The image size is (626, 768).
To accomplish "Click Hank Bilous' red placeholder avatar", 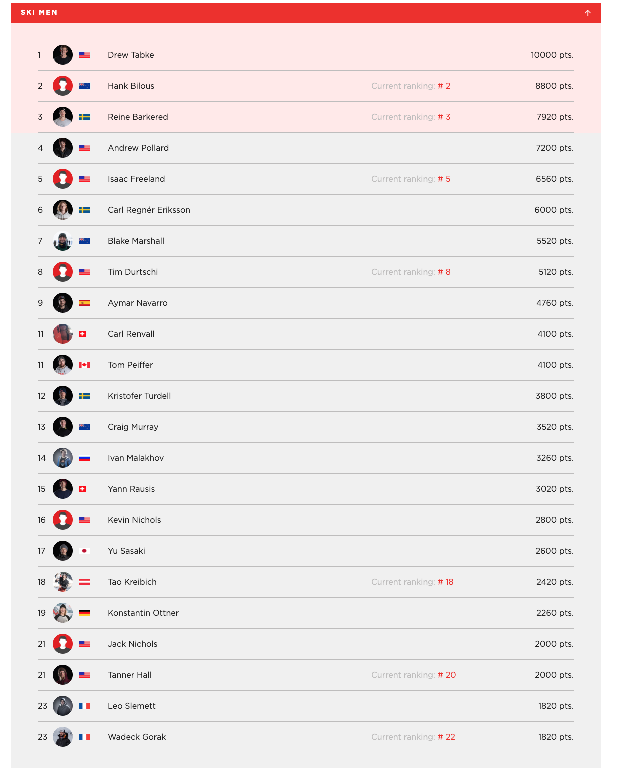I will pyautogui.click(x=63, y=86).
